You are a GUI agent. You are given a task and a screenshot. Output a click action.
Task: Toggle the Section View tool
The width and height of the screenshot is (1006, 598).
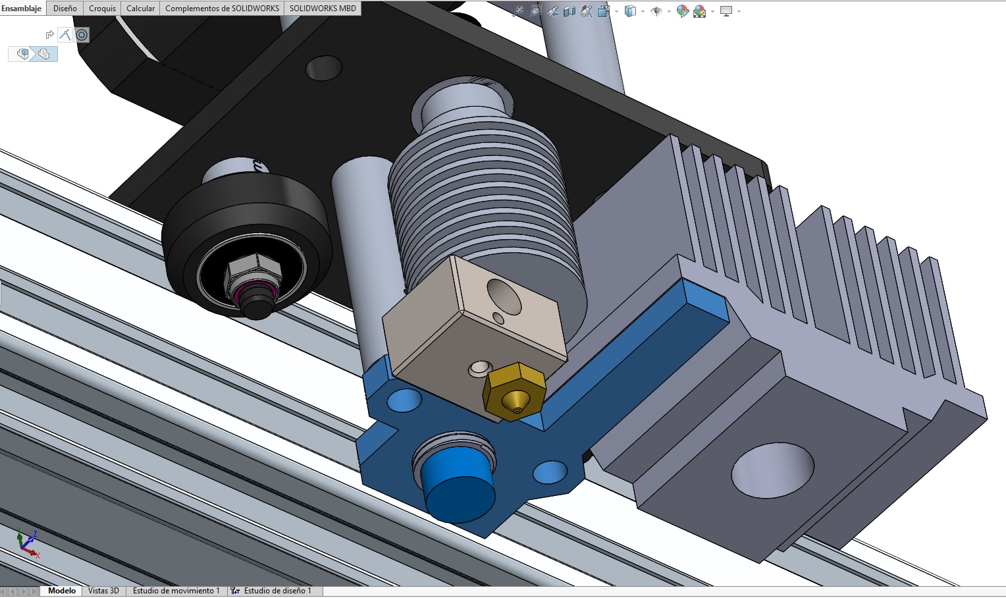point(569,11)
